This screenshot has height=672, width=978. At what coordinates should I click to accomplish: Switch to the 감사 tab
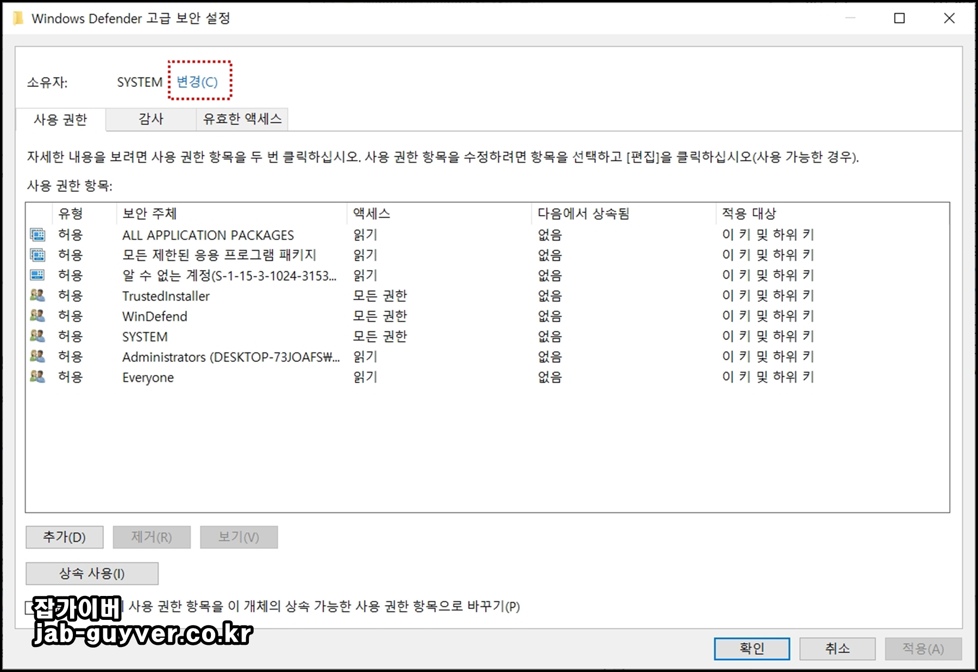click(x=151, y=119)
